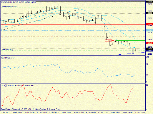Image resolution: width=153 pixels, height=114 pixels.
Task: Click the '4 Dec 12:00' time axis label
Action: (x=29, y=113)
